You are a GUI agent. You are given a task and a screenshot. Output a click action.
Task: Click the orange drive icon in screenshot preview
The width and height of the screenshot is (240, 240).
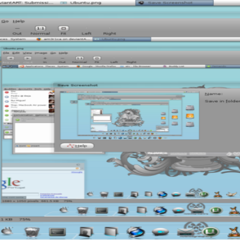(190, 116)
